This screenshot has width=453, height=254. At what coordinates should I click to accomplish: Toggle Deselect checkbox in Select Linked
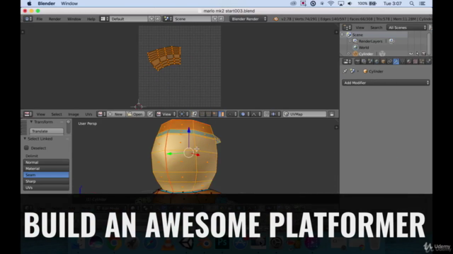pos(26,147)
